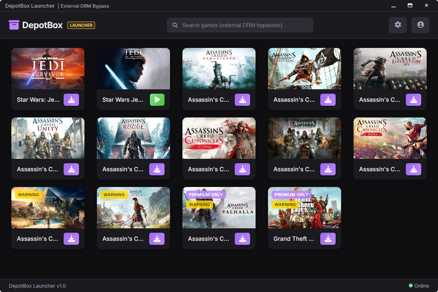Image resolution: width=438 pixels, height=292 pixels.
Task: Download Assassin's Creed Chronicles China
Action: [x=242, y=169]
